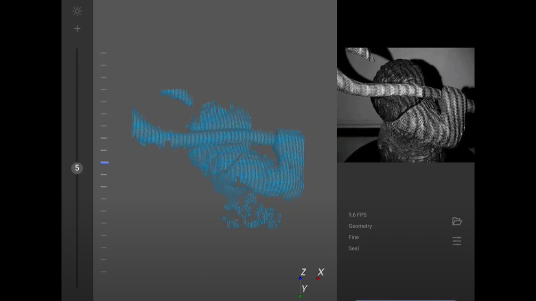Click the bottommost tick on the scale
This screenshot has width=536, height=301.
tap(104, 271)
